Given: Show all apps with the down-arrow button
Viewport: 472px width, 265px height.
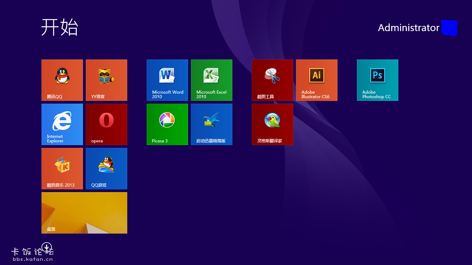Looking at the screenshot, I should 47,247.
